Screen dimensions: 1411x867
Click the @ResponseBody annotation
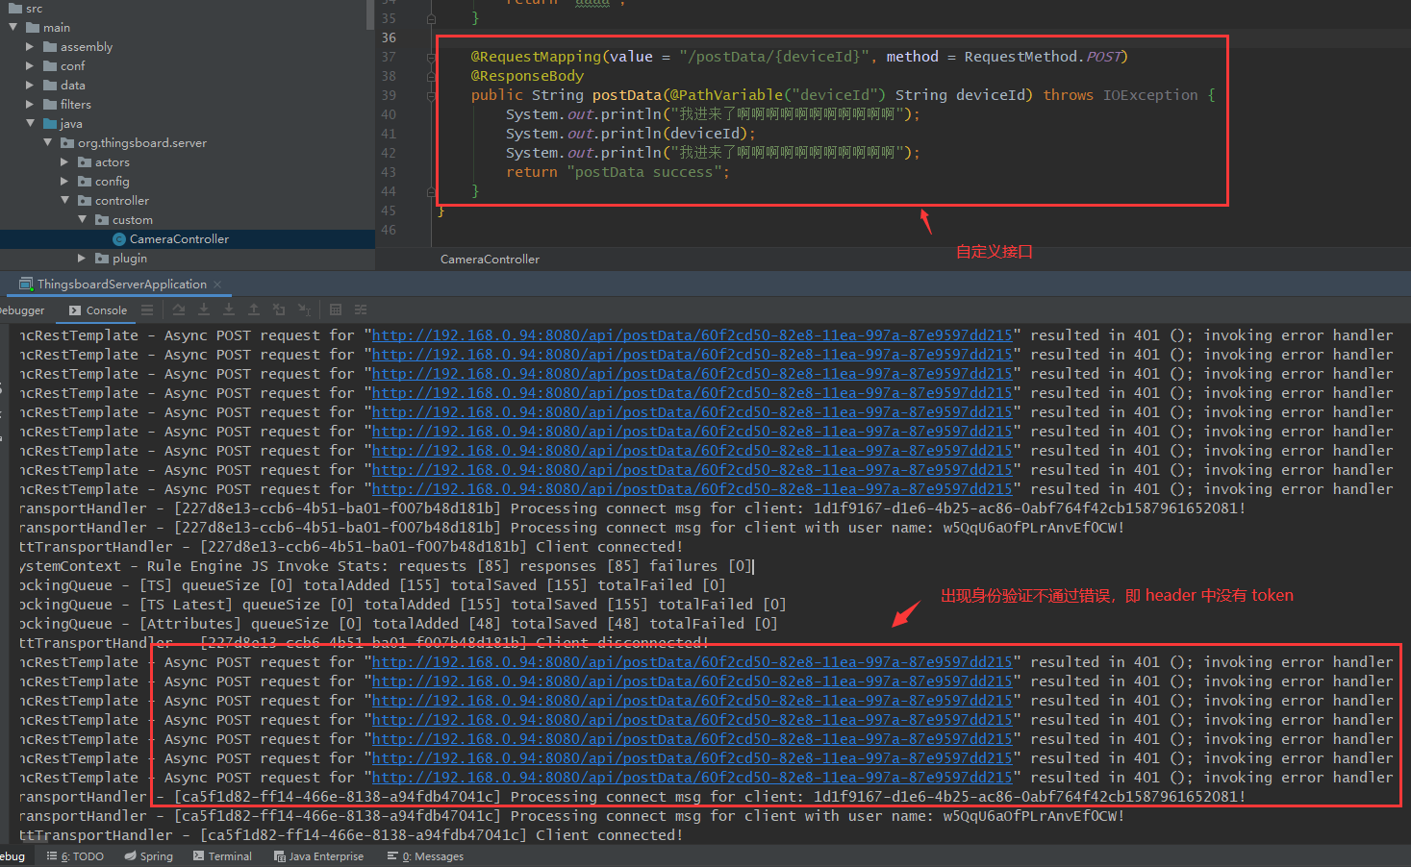[x=527, y=76]
